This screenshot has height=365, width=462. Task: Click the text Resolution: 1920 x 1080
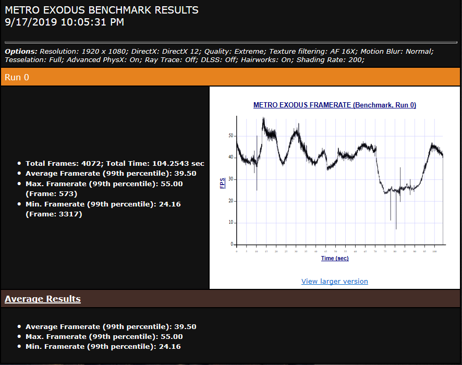click(83, 52)
